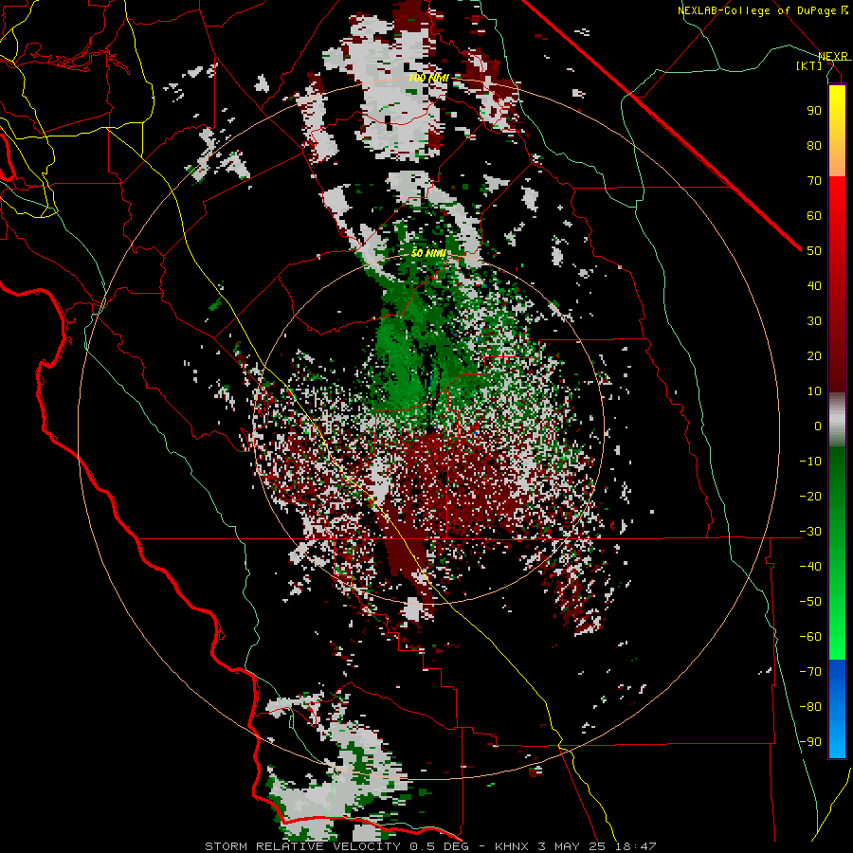
Task: Click the positive 80 scale value
Action: coord(814,145)
